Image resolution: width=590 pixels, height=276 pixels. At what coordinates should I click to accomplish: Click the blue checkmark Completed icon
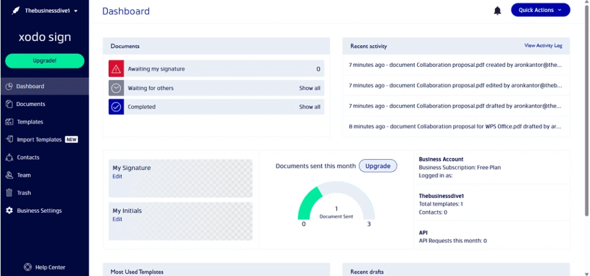[116, 107]
